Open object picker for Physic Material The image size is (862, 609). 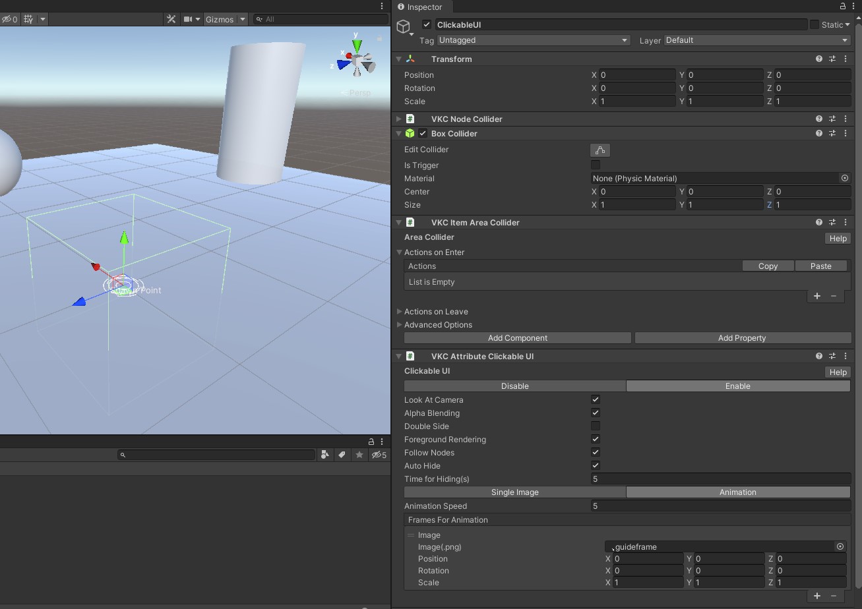844,179
